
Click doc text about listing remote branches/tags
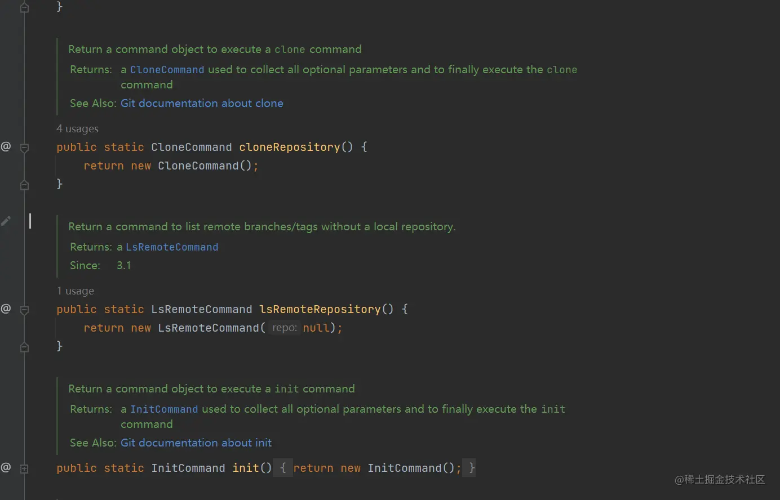(x=262, y=226)
